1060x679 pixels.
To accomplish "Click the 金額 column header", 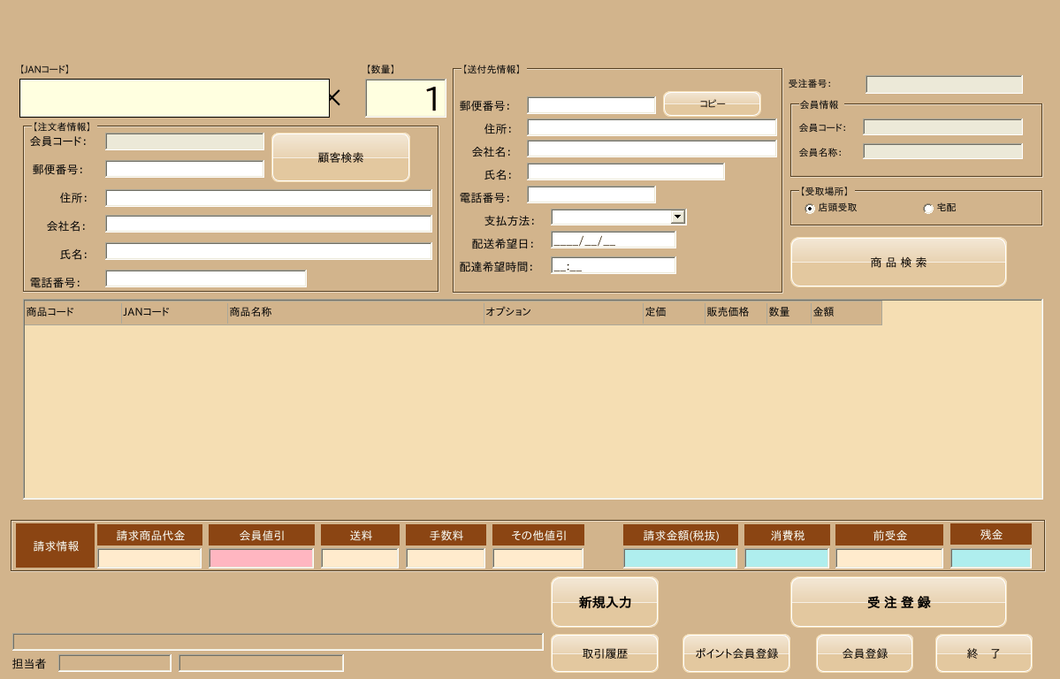I will 846,312.
